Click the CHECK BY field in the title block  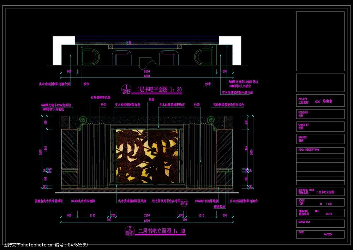point(320,127)
